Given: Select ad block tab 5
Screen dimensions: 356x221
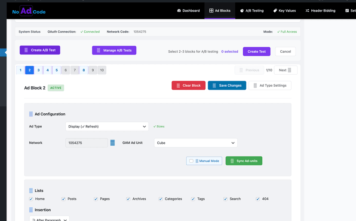Looking at the screenshot, I should pyautogui.click(x=57, y=70).
